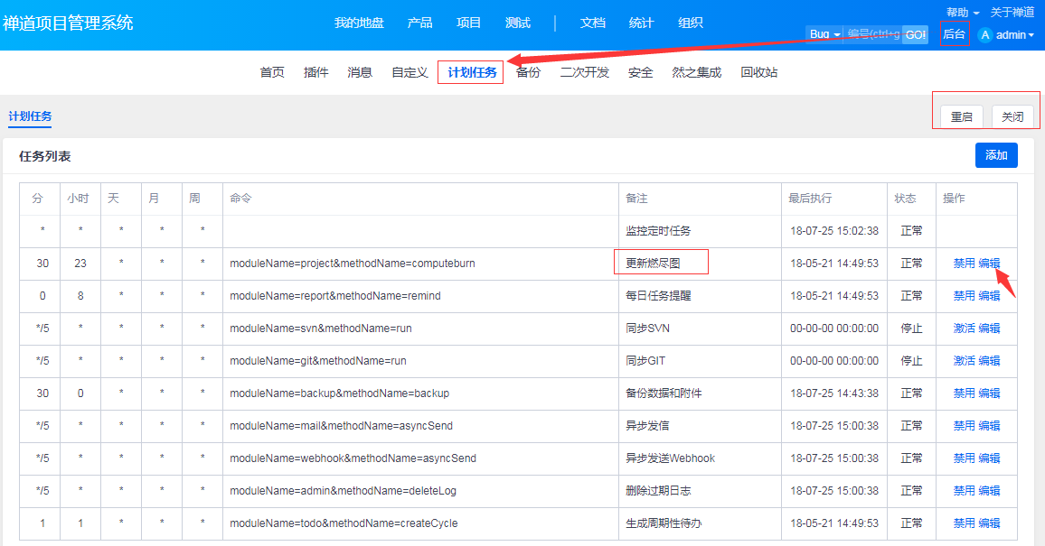
Task: Open the admin account dropdown
Action: [1014, 35]
